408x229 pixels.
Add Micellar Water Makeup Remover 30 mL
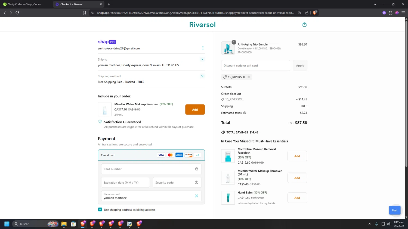pos(297,178)
